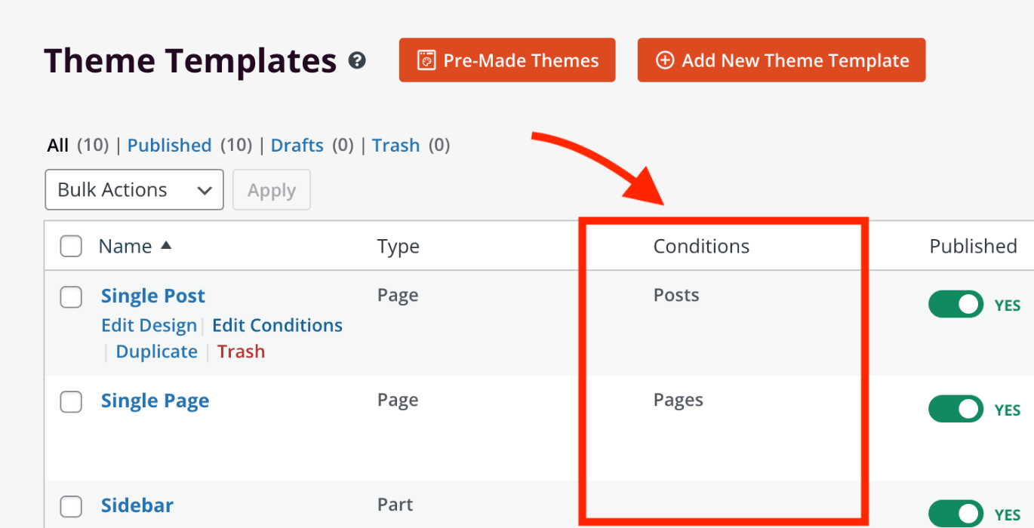
Task: Move Single Post template to Trash
Action: coord(241,351)
